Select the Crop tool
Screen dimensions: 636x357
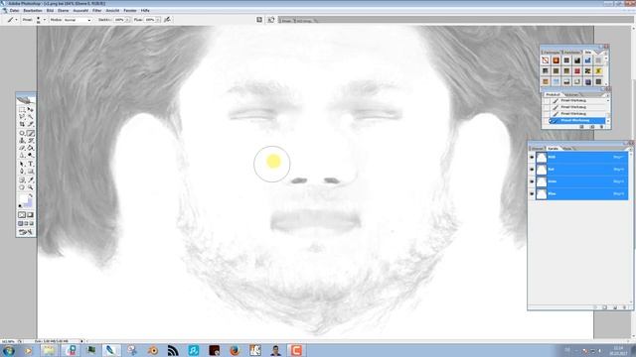click(22, 124)
